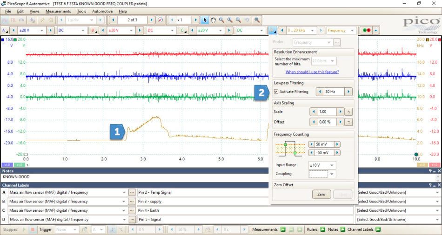Click the zoom out magnifier icon

point(239,20)
